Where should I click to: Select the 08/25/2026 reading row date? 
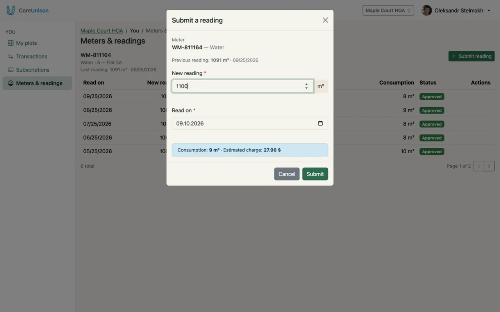tap(98, 110)
